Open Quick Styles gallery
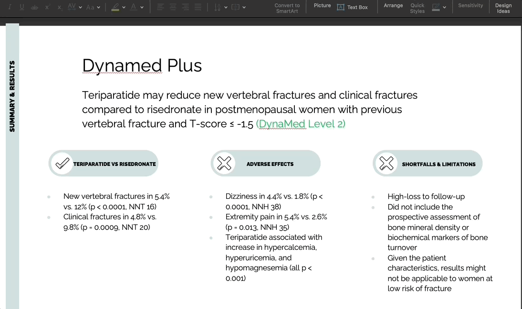Image resolution: width=522 pixels, height=309 pixels. pyautogui.click(x=417, y=8)
